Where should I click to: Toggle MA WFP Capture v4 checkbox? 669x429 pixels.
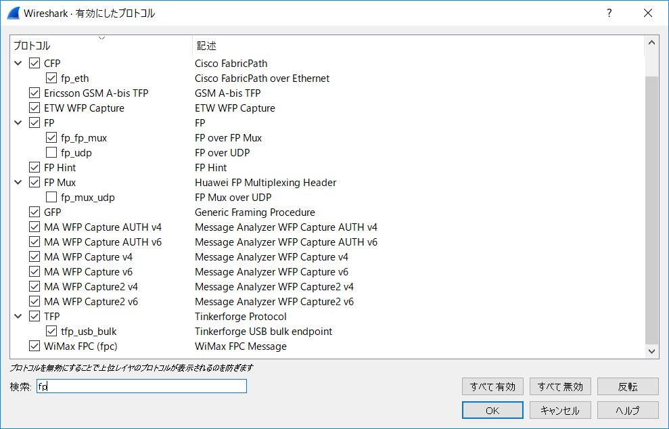(x=34, y=257)
